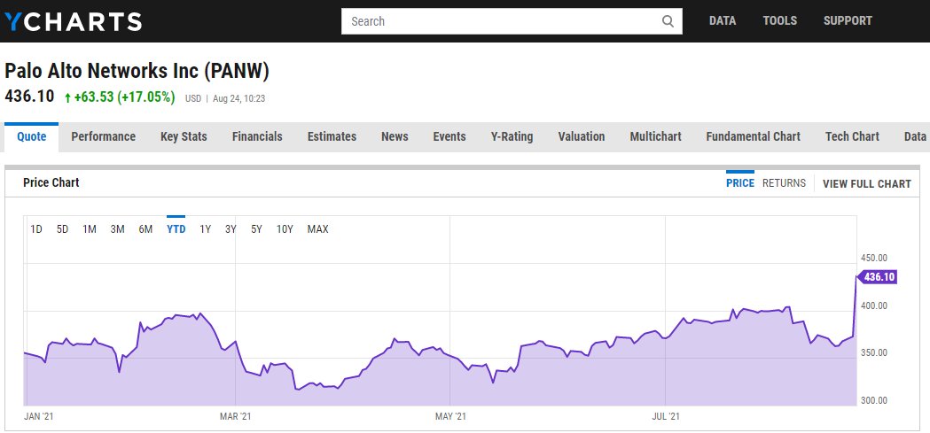930x433 pixels.
Task: Open the Key Stats tab
Action: coord(184,137)
